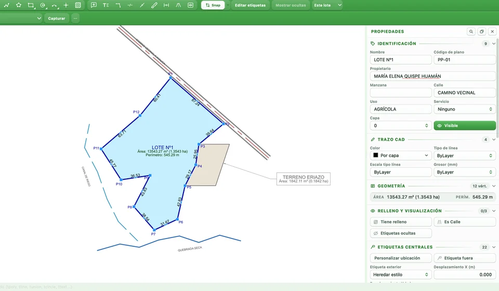Select the diagonal line trim tool
This screenshot has height=291, width=499.
142,5
